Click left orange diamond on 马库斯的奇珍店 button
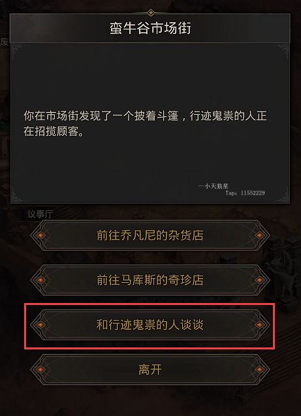The width and height of the screenshot is (301, 416). [x=40, y=280]
